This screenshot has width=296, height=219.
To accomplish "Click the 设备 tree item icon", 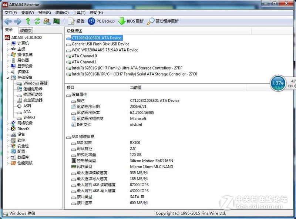I will click(x=13, y=135).
